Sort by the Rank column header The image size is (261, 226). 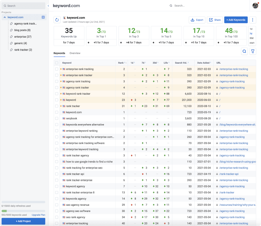(x=121, y=63)
